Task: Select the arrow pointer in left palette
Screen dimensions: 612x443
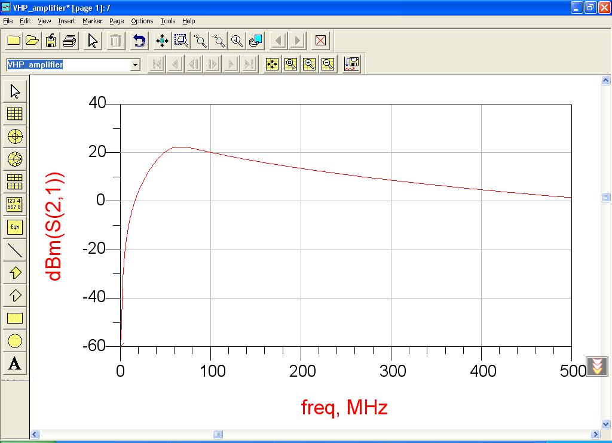Action: (x=15, y=91)
